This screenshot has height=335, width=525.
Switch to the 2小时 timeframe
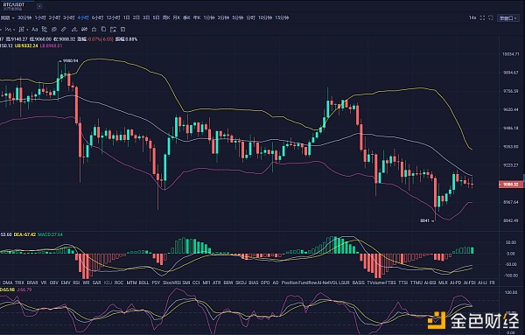(54, 17)
